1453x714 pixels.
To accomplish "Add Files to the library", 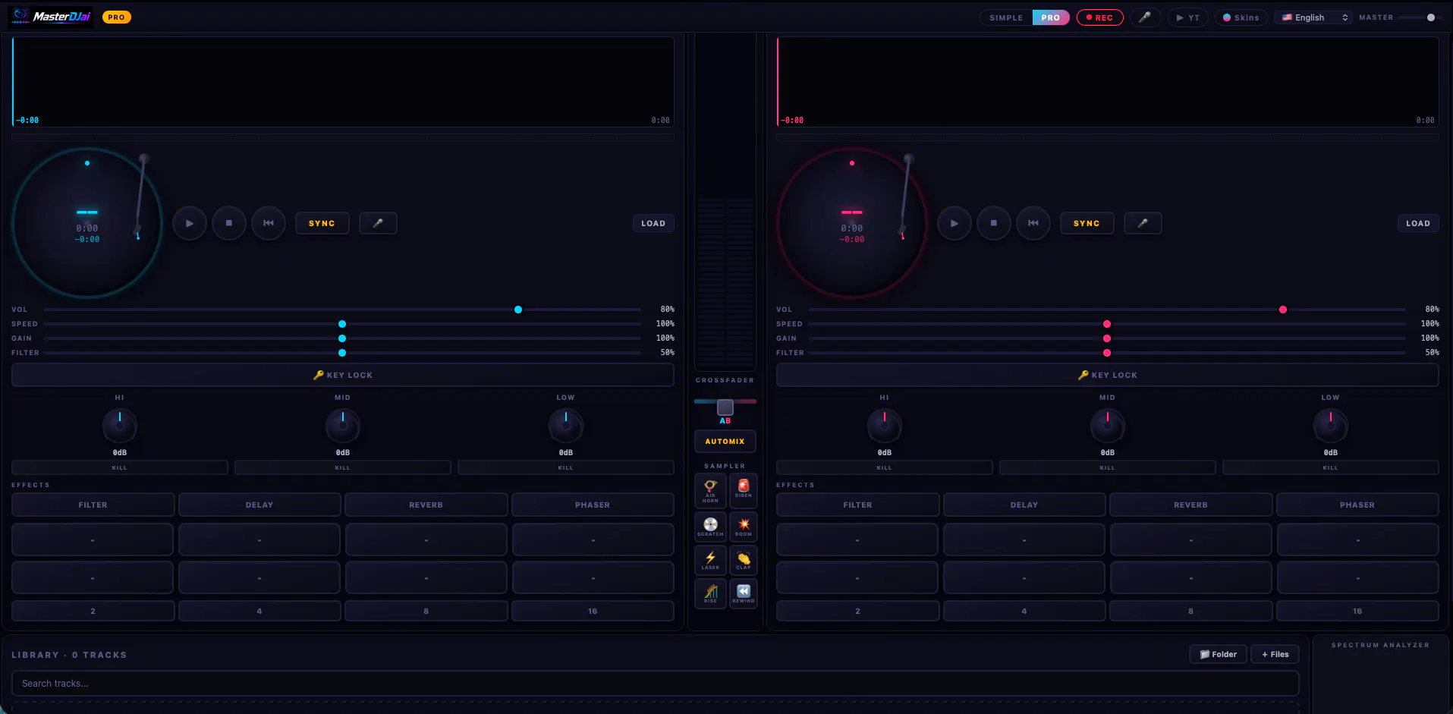I will (1275, 654).
